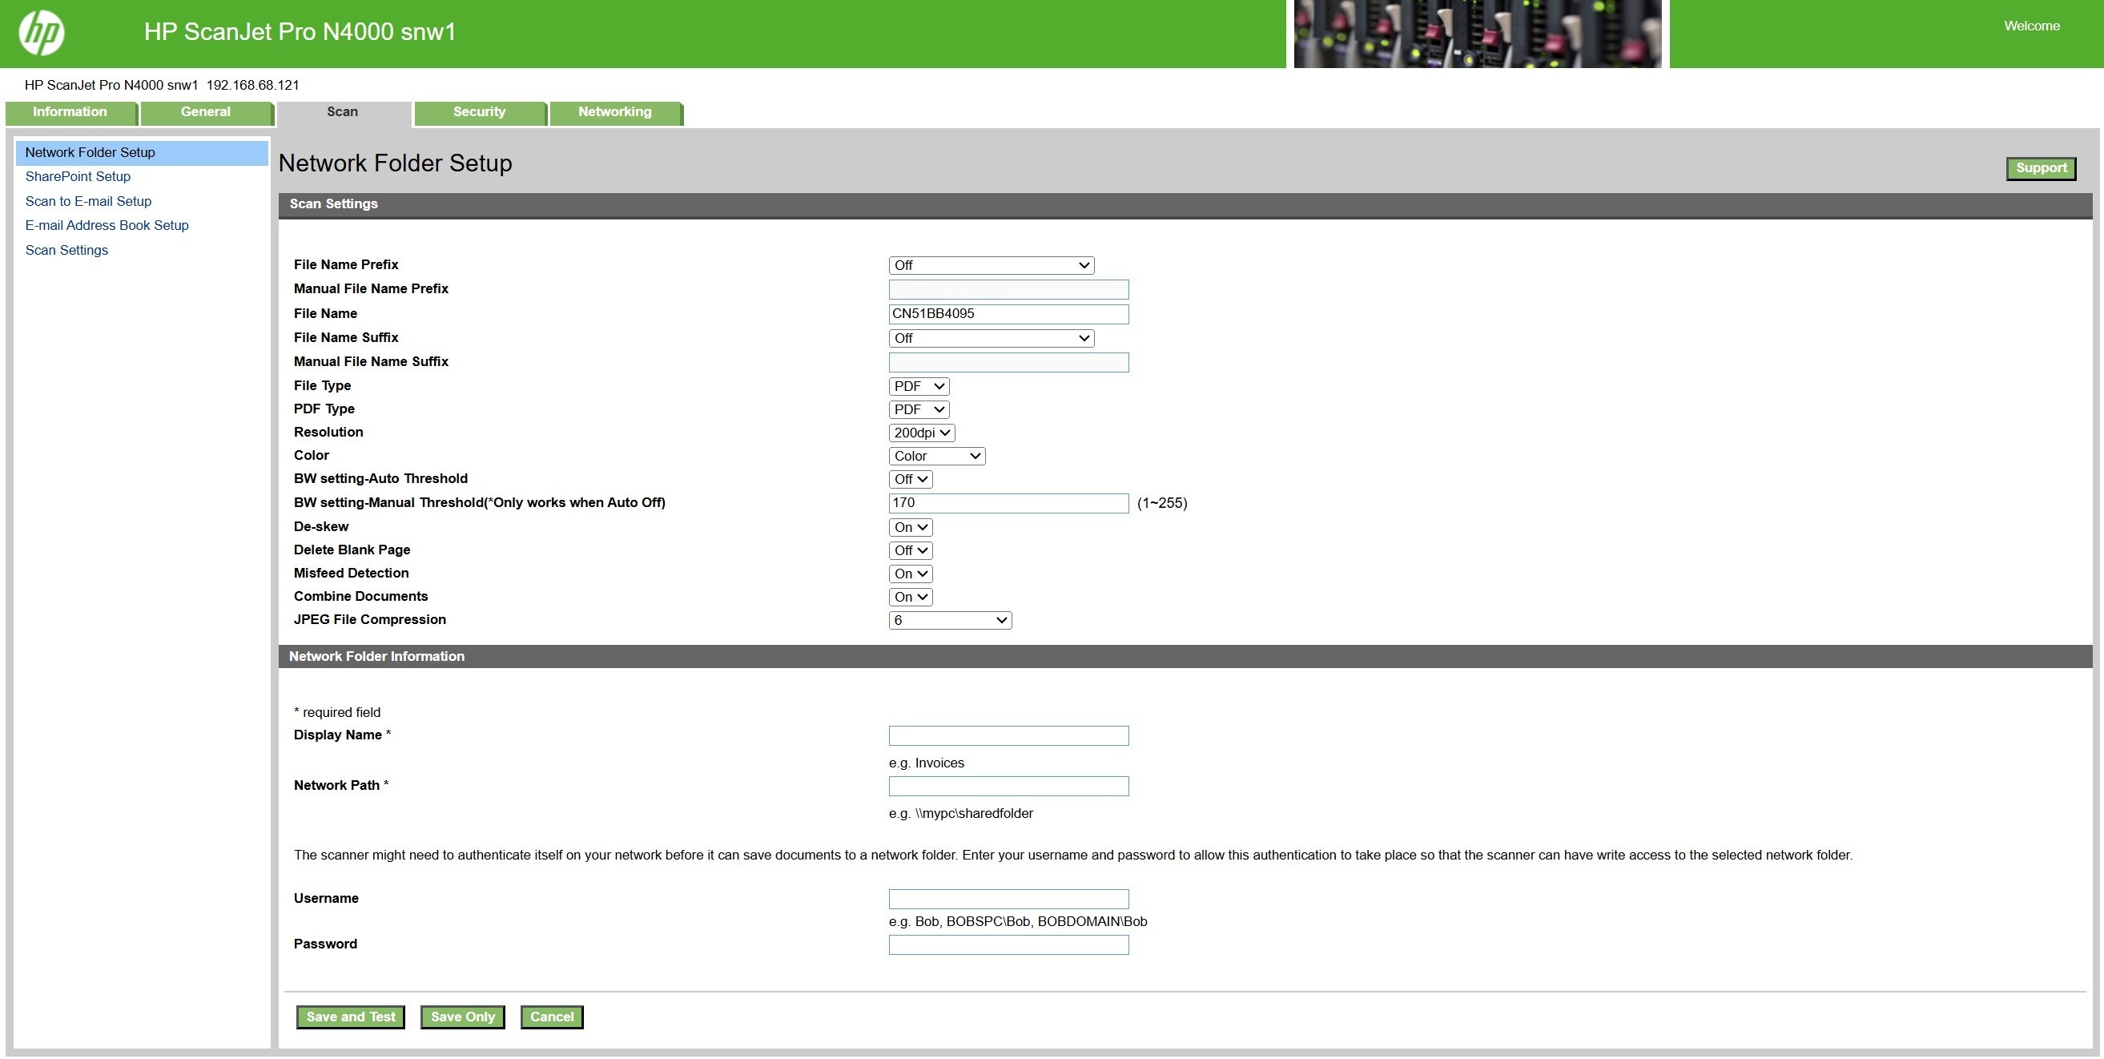Image resolution: width=2104 pixels, height=1059 pixels.
Task: Open the Information tab
Action: 70,113
